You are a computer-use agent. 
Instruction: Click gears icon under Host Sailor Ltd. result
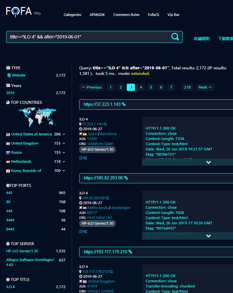(85, 231)
